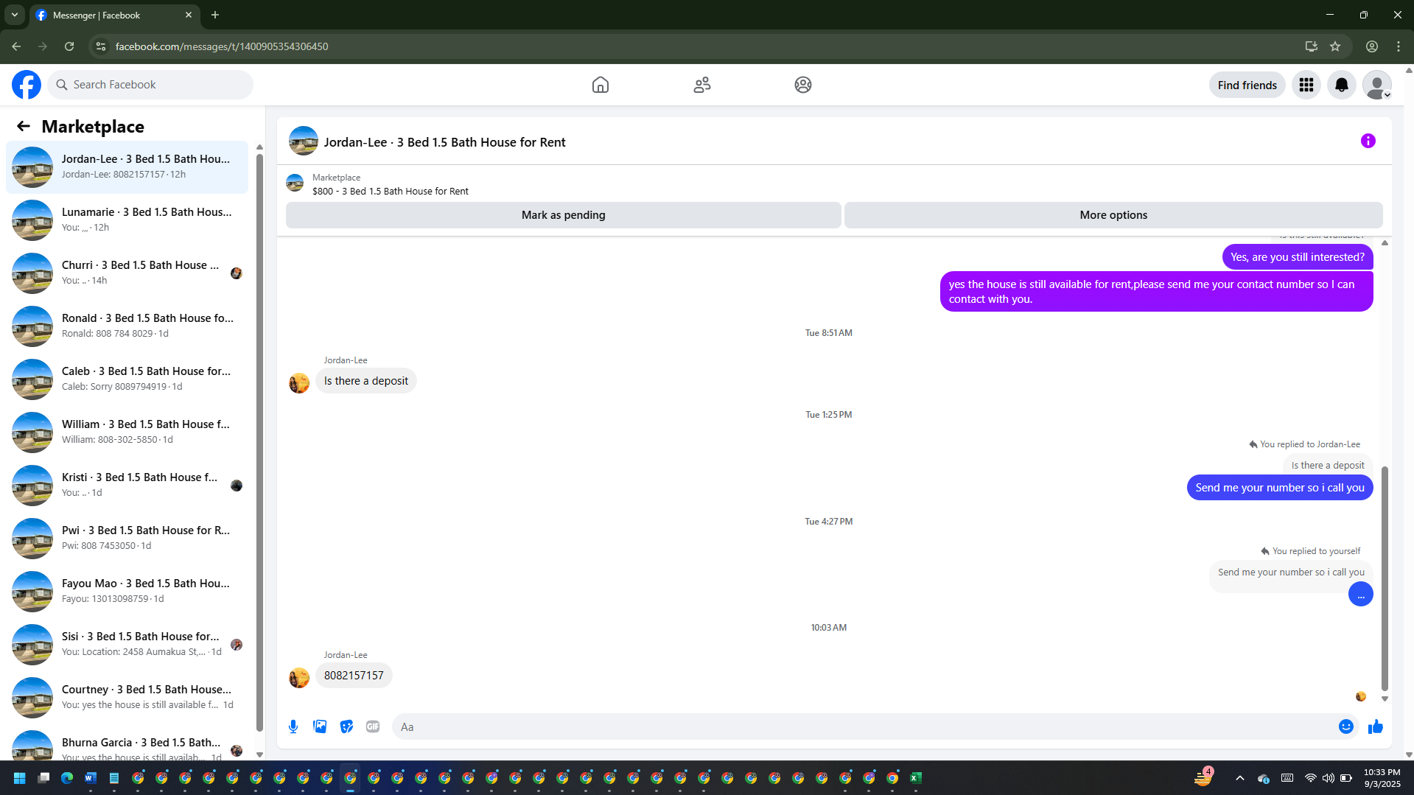Attach a file with the photo icon
This screenshot has width=1414, height=795.
pos(320,726)
